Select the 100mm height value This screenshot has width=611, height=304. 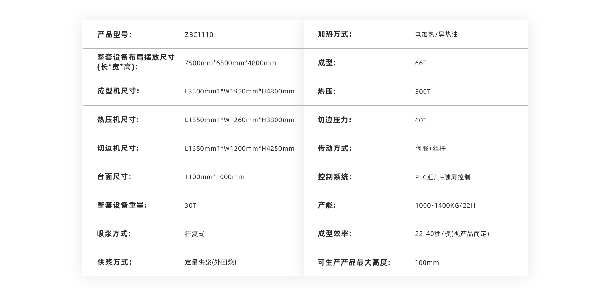427,263
